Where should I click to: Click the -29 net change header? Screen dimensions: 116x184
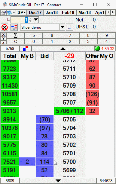pyautogui.click(x=69, y=56)
